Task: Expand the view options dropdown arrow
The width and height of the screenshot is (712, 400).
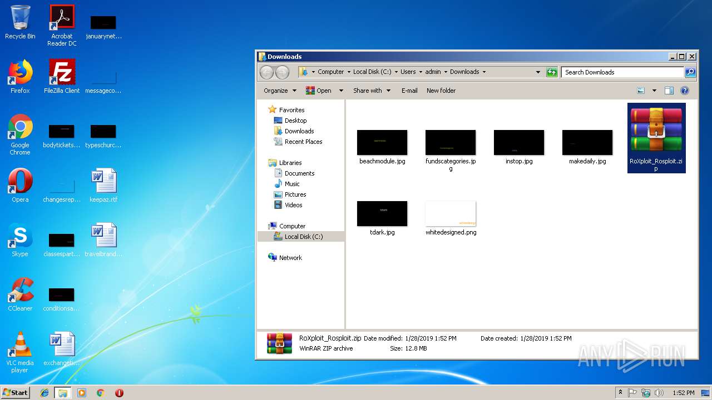Action: (654, 91)
